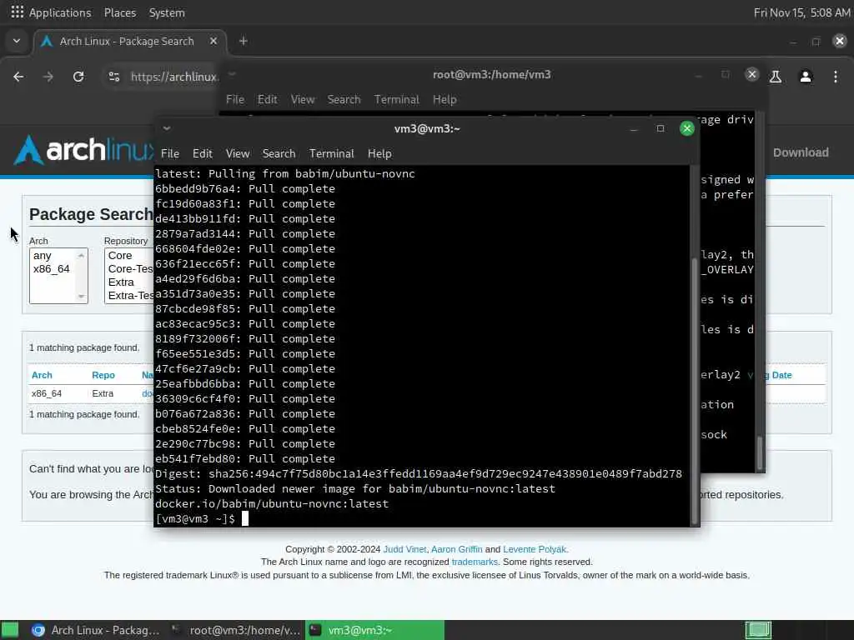The width and height of the screenshot is (854, 640).
Task: Click the terminal prompt [vm3@vm3 ~]$
Action: click(195, 518)
